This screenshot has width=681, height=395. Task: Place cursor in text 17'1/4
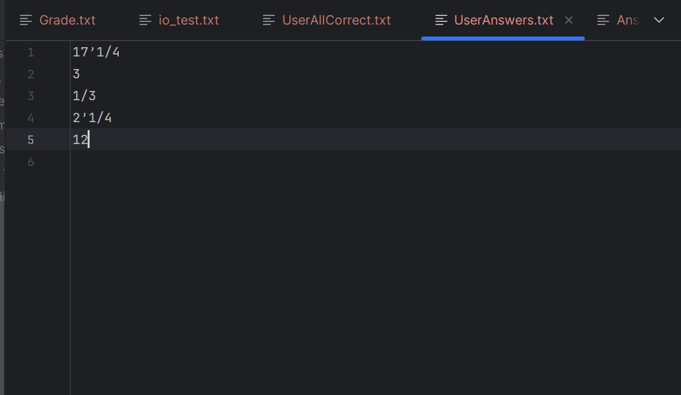click(x=96, y=52)
